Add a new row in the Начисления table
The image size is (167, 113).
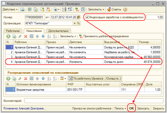tap(8, 36)
